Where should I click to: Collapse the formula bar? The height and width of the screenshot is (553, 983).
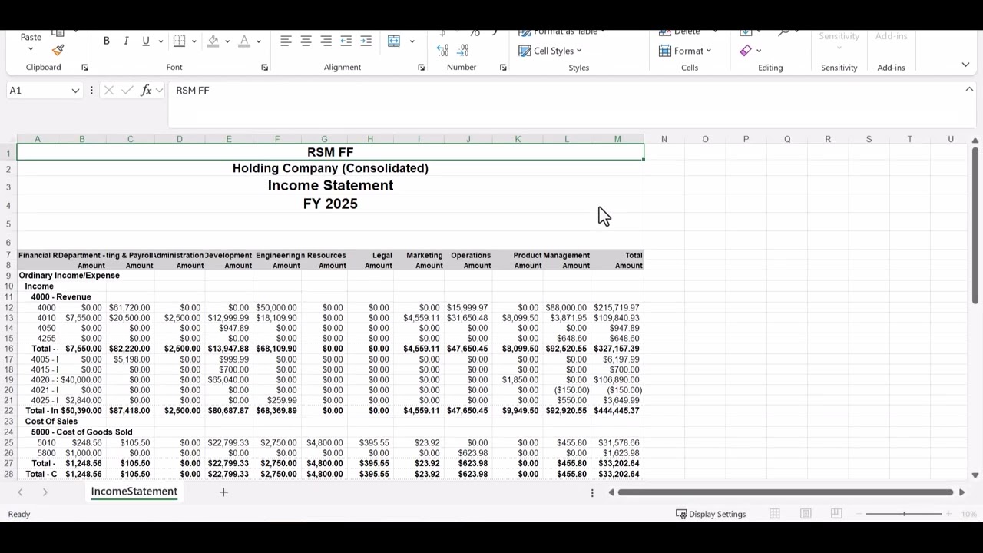969,89
